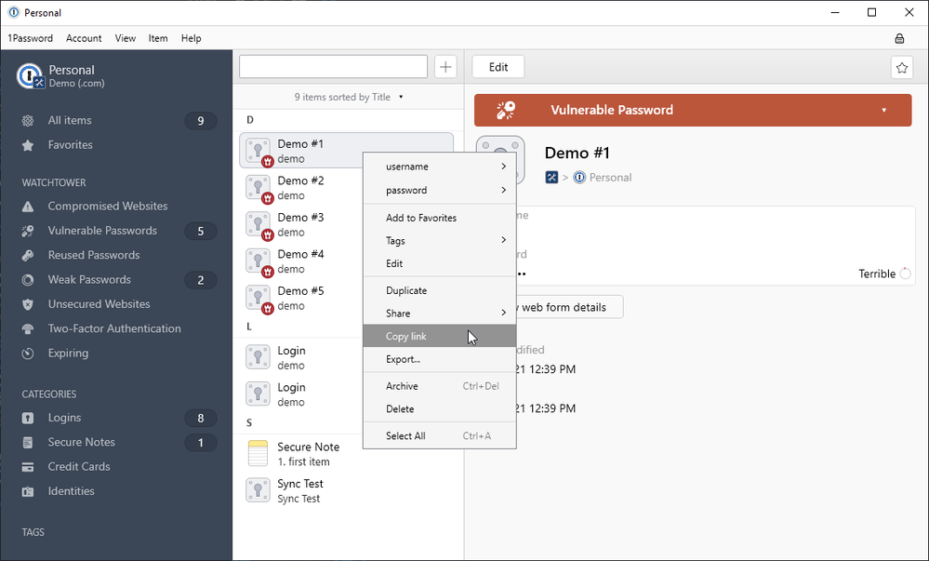The image size is (929, 561).
Task: Expand the username submenu
Action: [x=504, y=167]
